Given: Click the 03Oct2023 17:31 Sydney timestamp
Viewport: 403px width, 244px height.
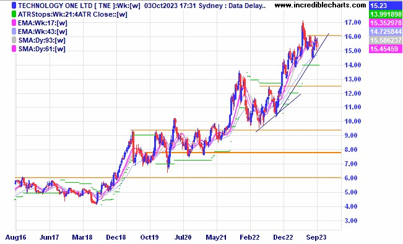Looking at the screenshot, I should click(184, 6).
